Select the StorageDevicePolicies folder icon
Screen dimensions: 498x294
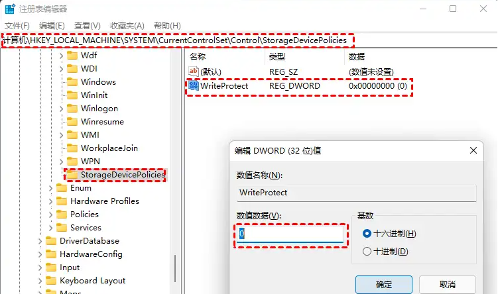pyautogui.click(x=72, y=175)
